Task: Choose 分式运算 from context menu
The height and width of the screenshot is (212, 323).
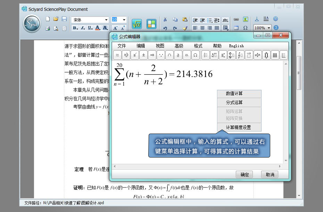Action: coord(239,102)
